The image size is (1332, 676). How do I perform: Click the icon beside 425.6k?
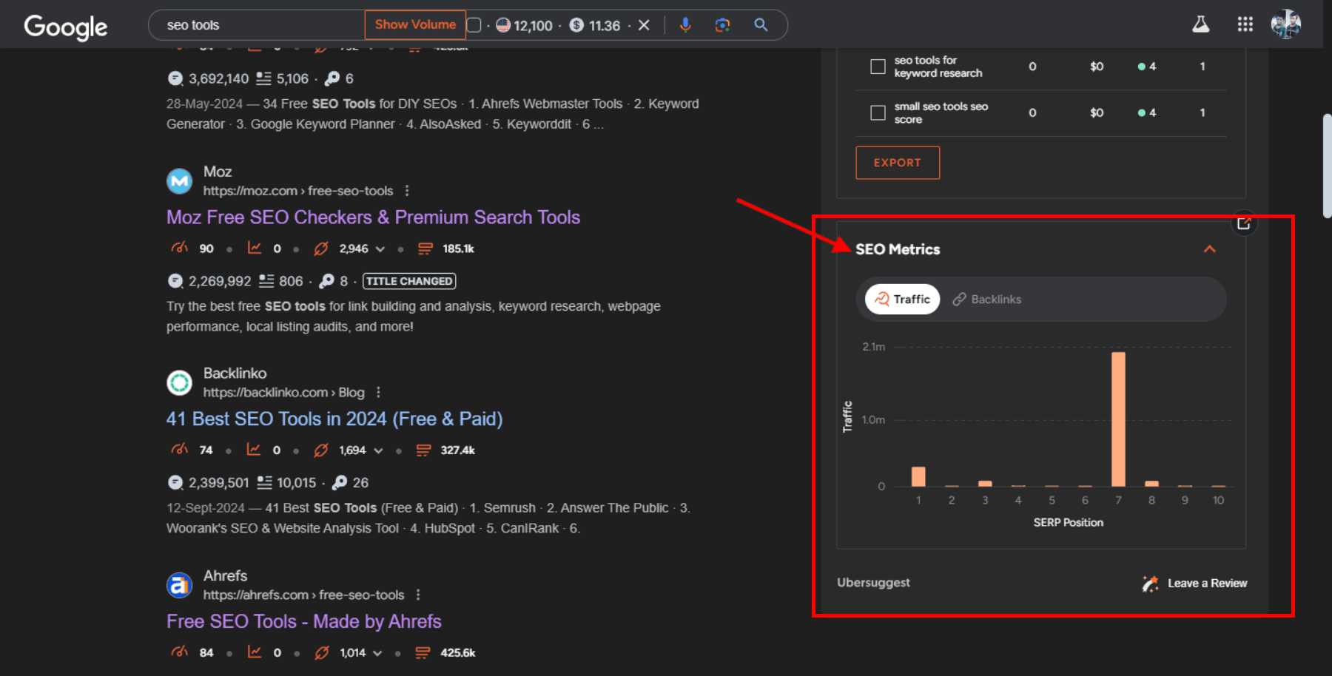(x=423, y=652)
